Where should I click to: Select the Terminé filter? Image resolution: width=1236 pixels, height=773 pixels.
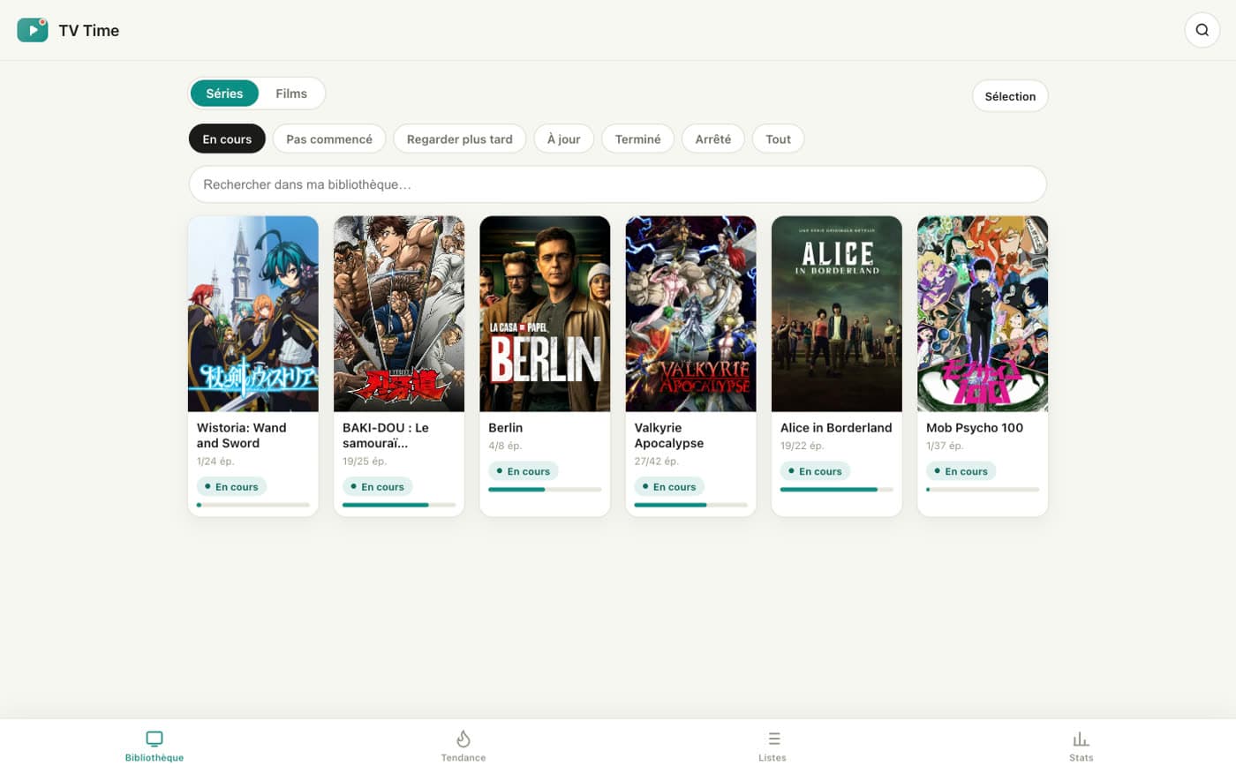[637, 139]
